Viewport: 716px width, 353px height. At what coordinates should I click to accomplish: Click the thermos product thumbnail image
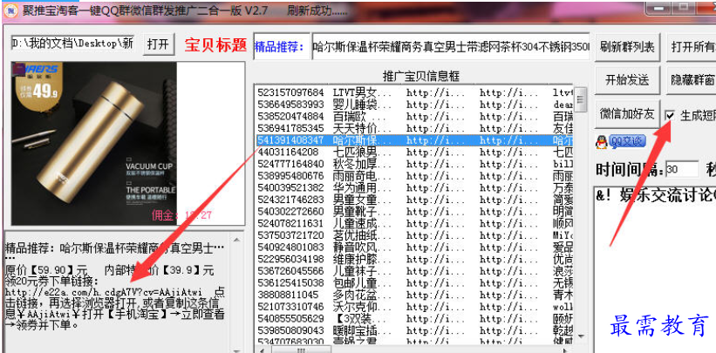pyautogui.click(x=93, y=144)
